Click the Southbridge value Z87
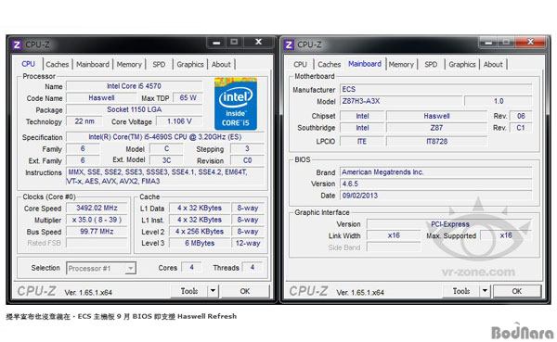 pyautogui.click(x=436, y=128)
